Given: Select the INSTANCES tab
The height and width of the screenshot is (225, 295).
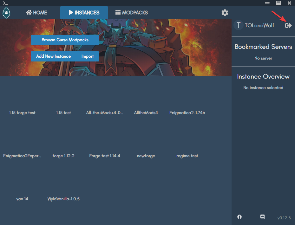Looking at the screenshot, I should click(84, 13).
